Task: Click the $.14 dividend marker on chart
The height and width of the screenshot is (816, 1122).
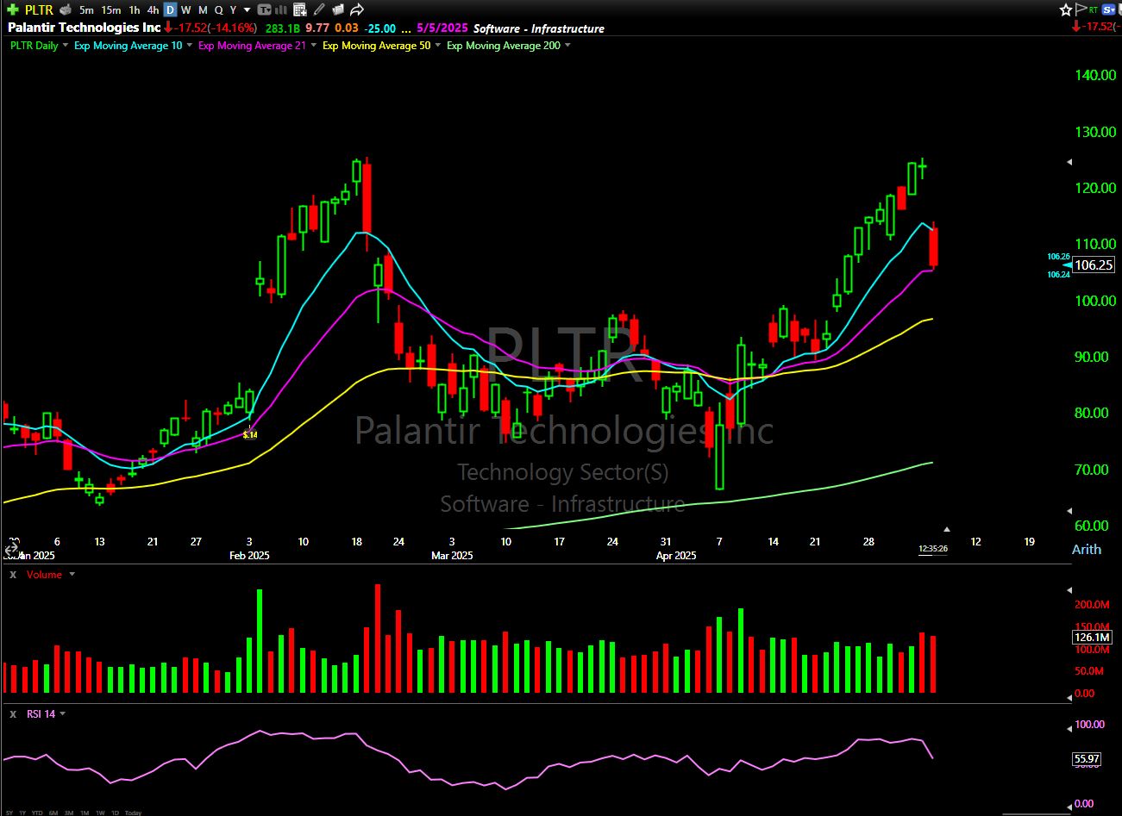Action: click(x=250, y=434)
